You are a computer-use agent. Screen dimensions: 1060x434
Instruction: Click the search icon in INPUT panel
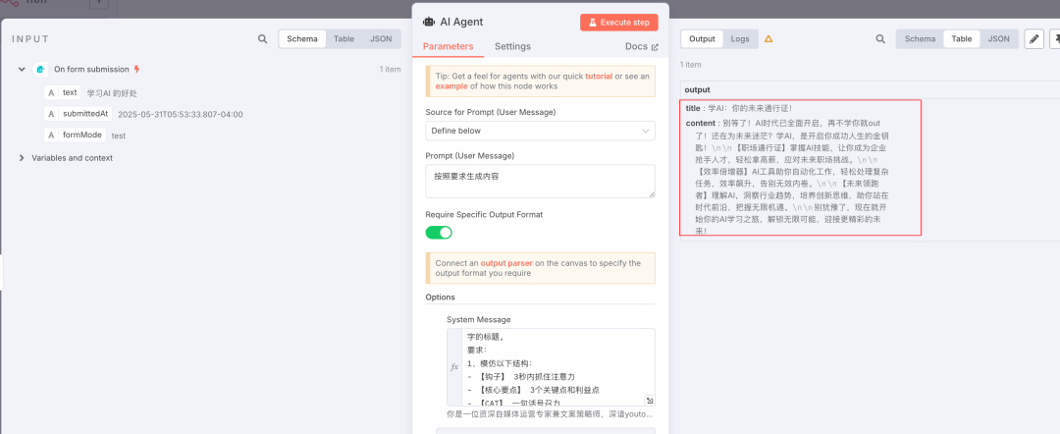[x=262, y=39]
